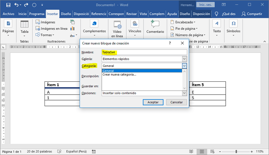Click the circle touch mode icon

coord(34,5)
